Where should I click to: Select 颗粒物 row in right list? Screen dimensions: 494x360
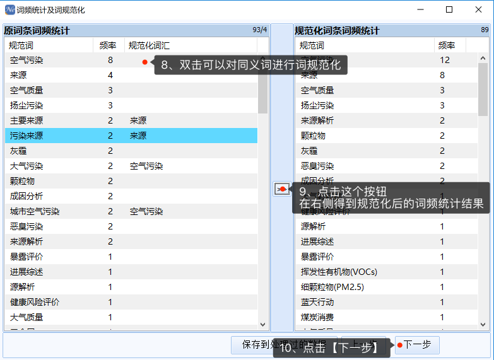point(387,136)
